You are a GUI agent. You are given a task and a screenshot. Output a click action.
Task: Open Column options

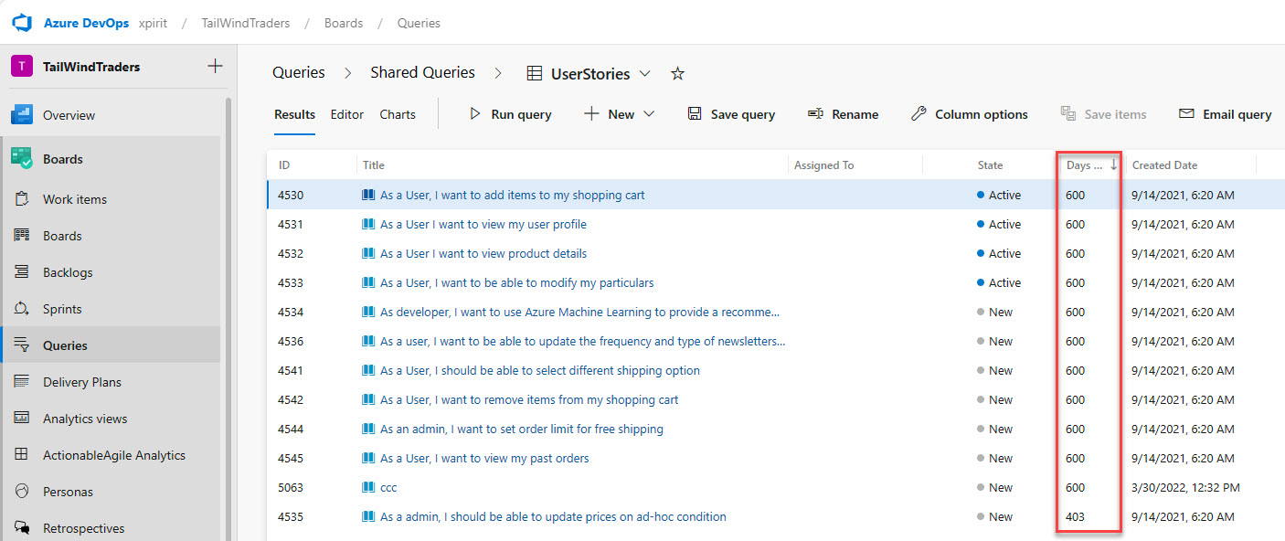970,114
